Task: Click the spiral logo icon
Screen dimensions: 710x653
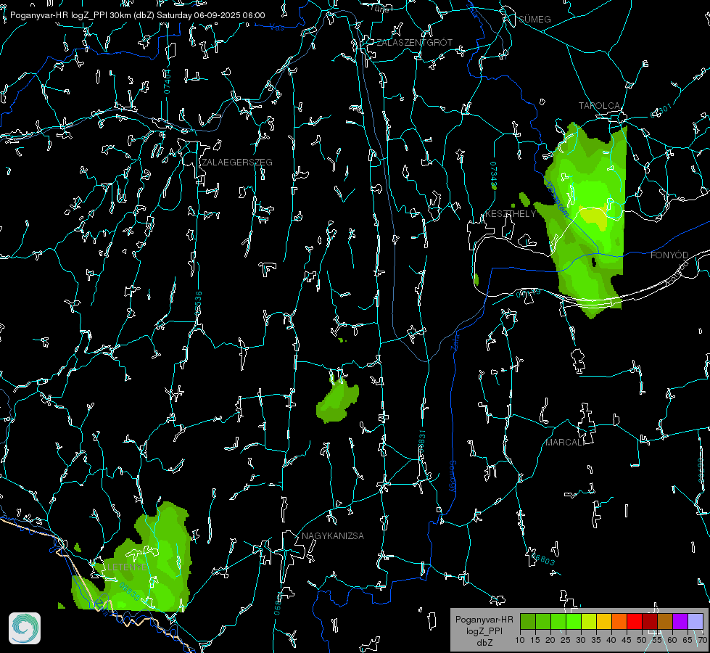Action: 25,628
